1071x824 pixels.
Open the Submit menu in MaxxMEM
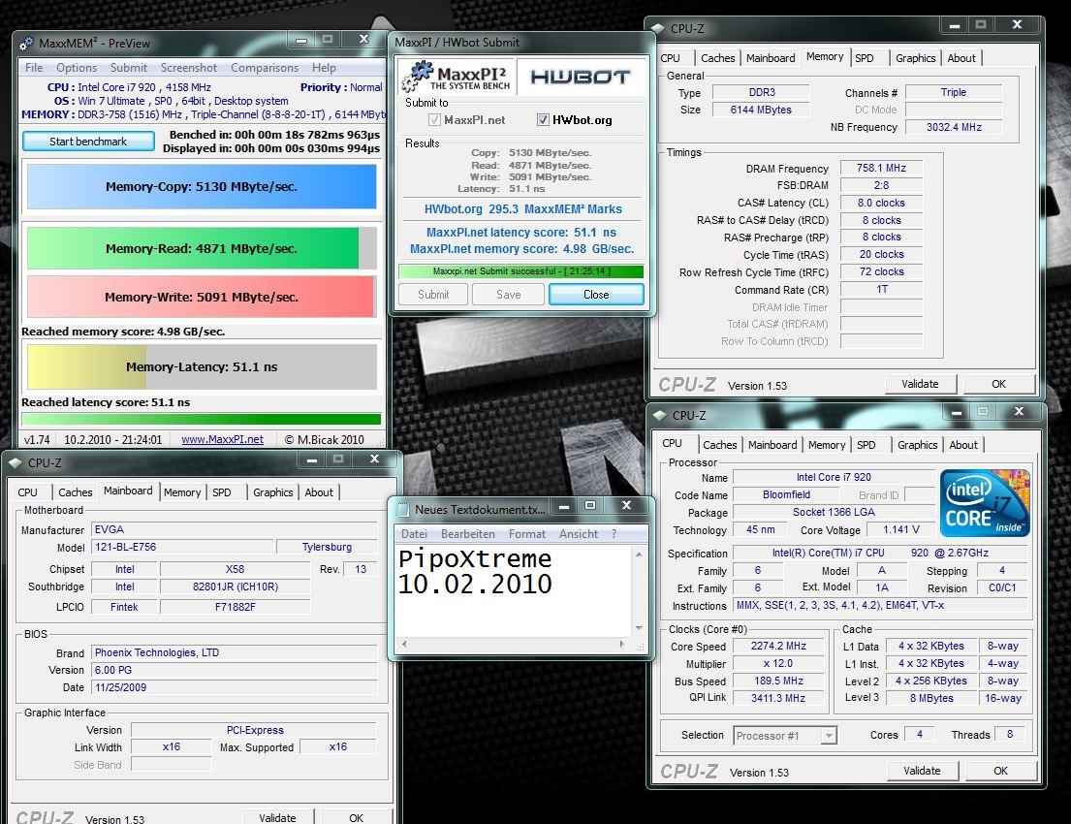point(128,68)
